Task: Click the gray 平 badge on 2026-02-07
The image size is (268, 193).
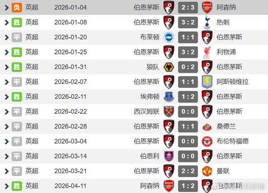Action: click(x=17, y=82)
